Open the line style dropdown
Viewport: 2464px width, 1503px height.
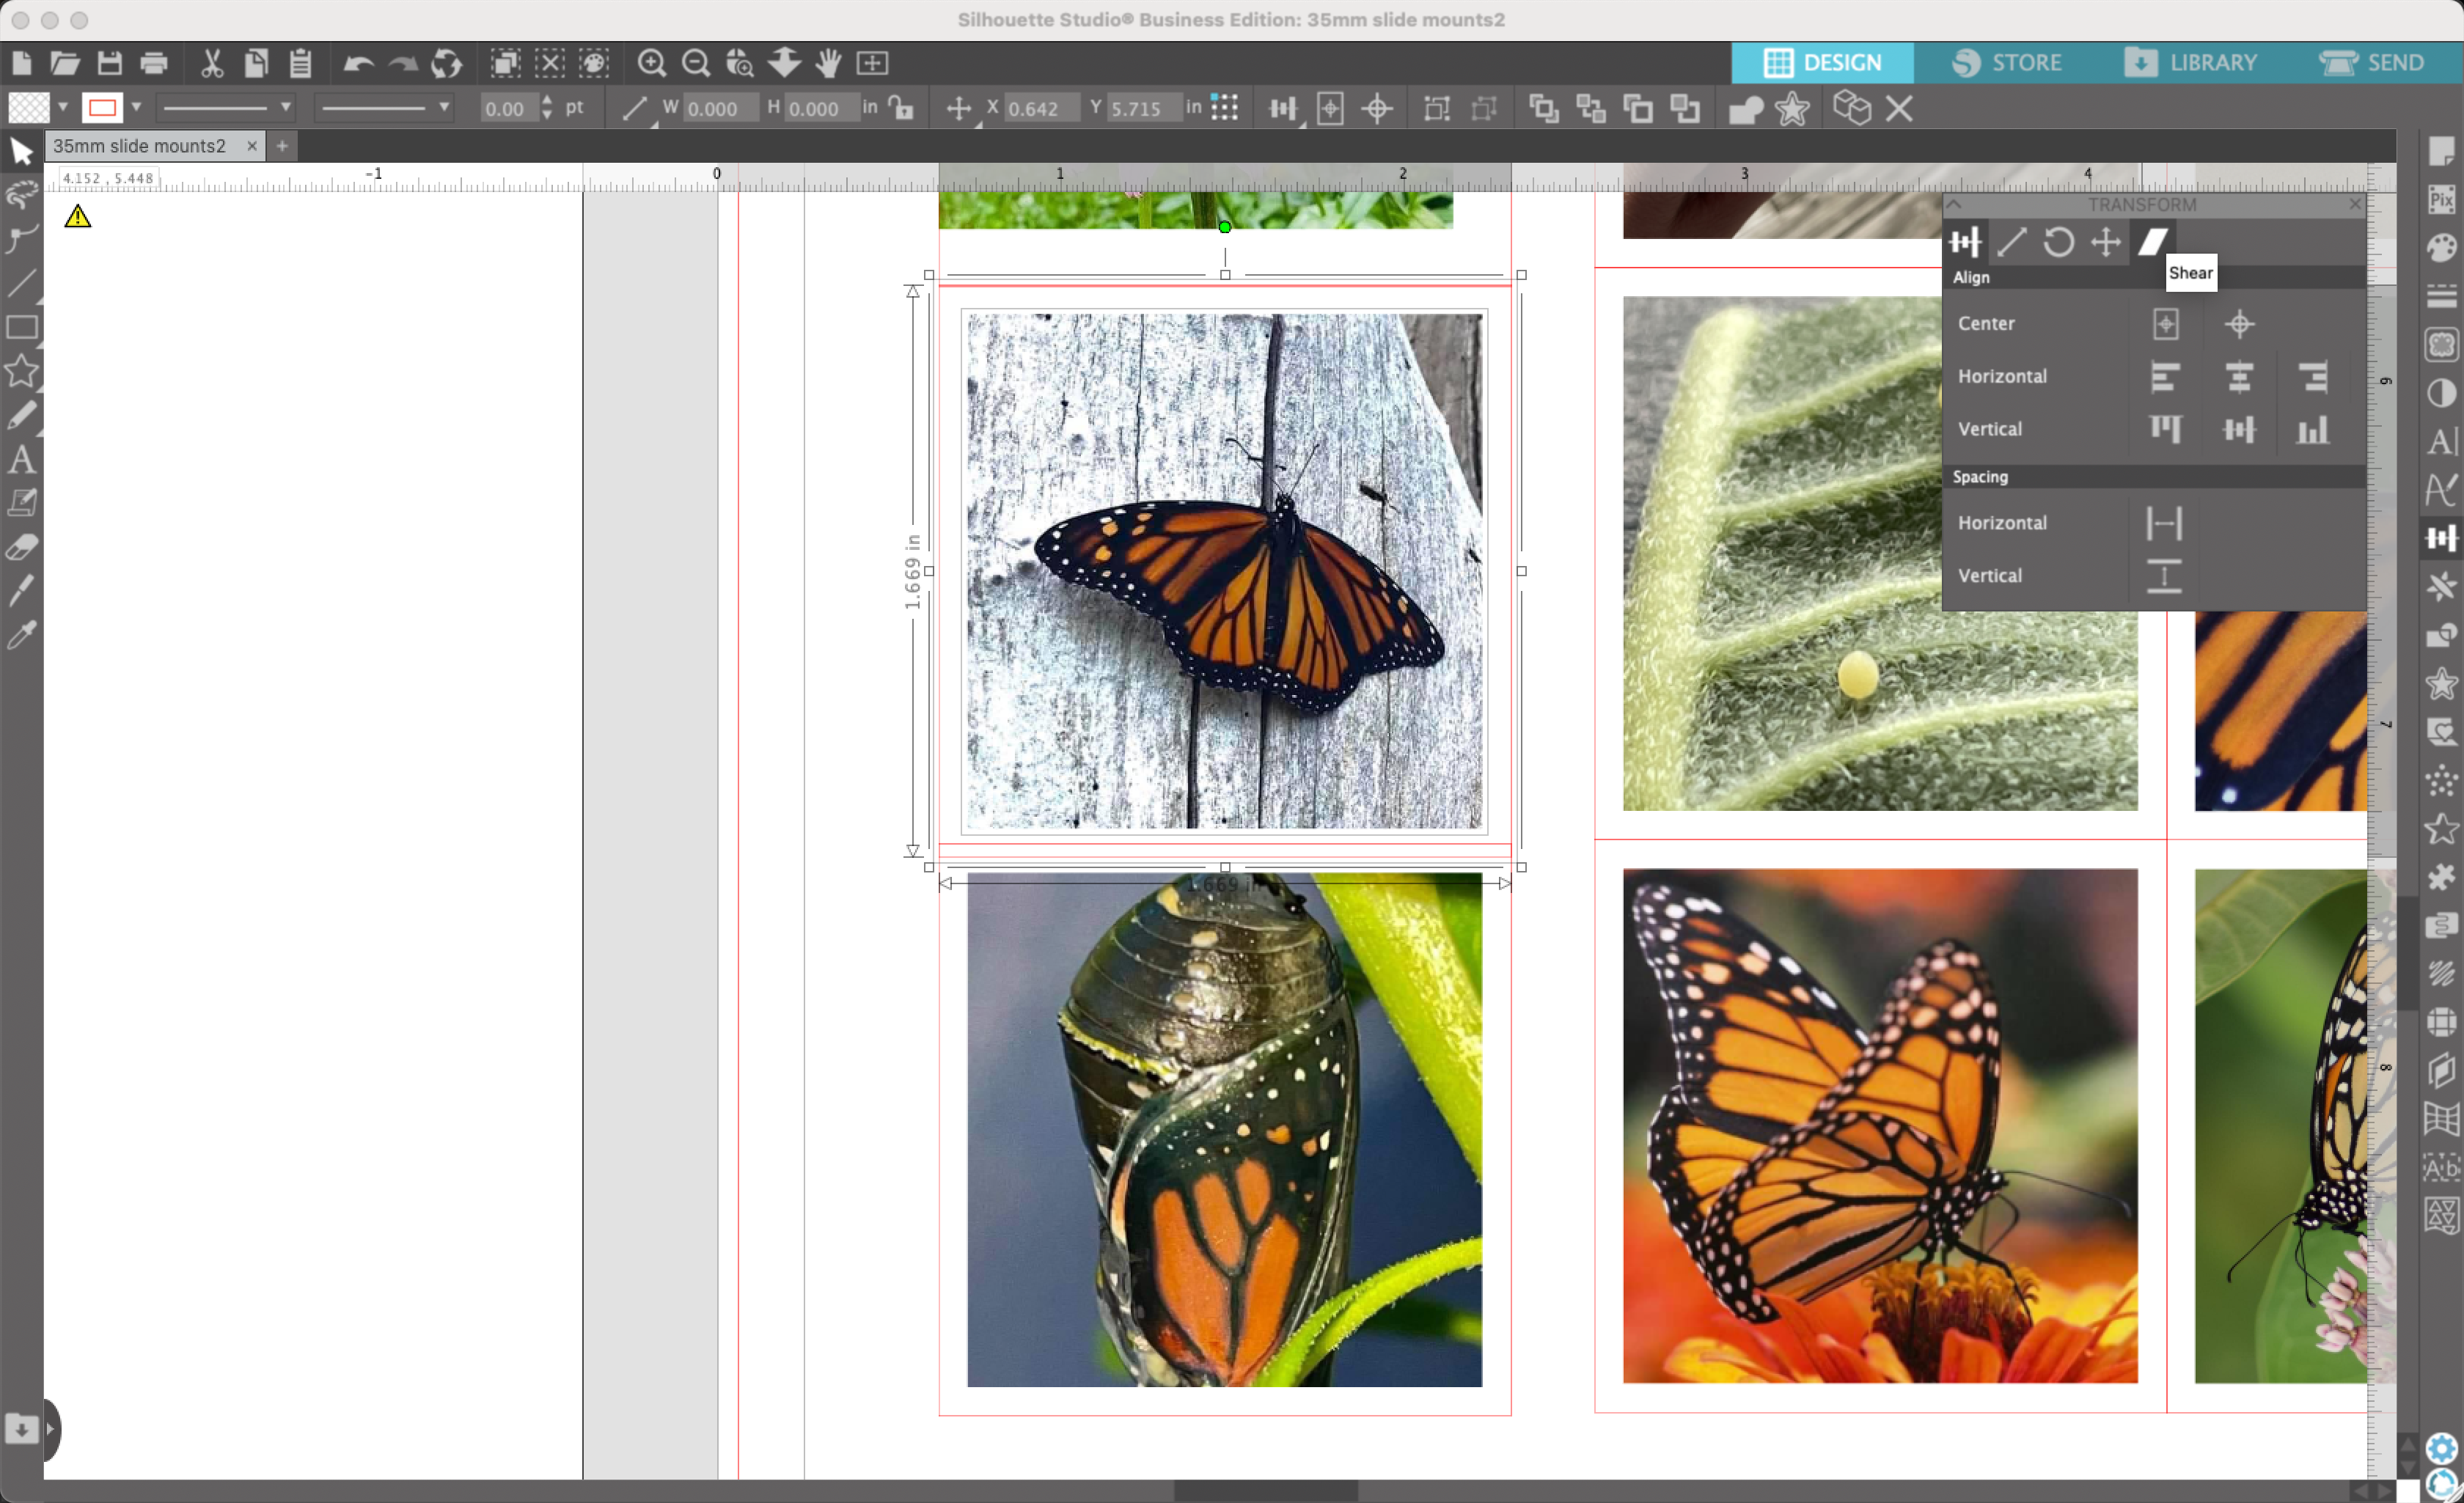(227, 107)
